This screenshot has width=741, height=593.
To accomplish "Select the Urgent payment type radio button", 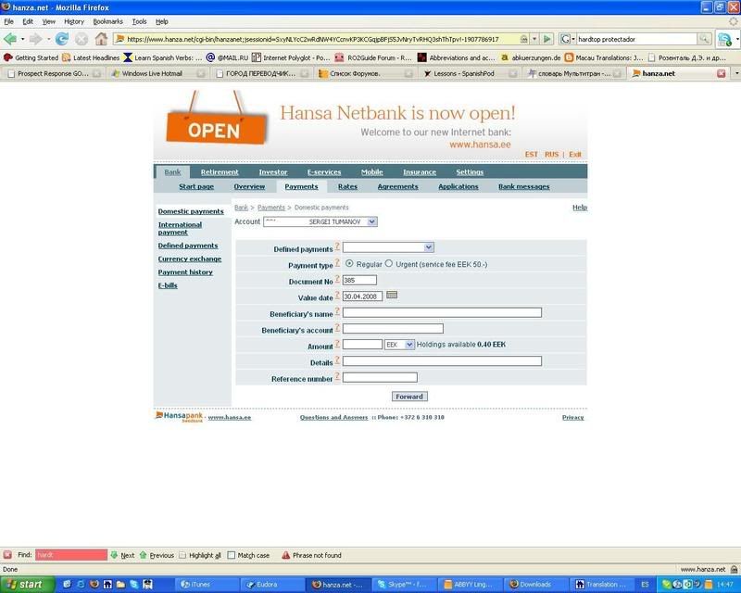I will [388, 263].
